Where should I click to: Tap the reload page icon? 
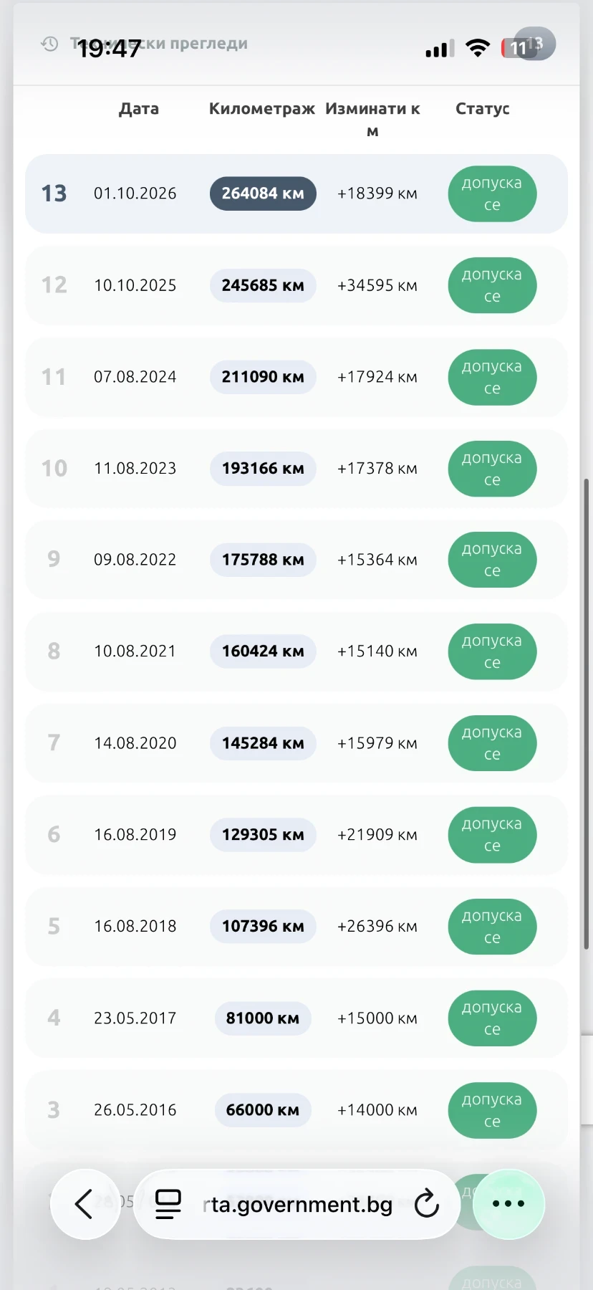[x=427, y=1204]
